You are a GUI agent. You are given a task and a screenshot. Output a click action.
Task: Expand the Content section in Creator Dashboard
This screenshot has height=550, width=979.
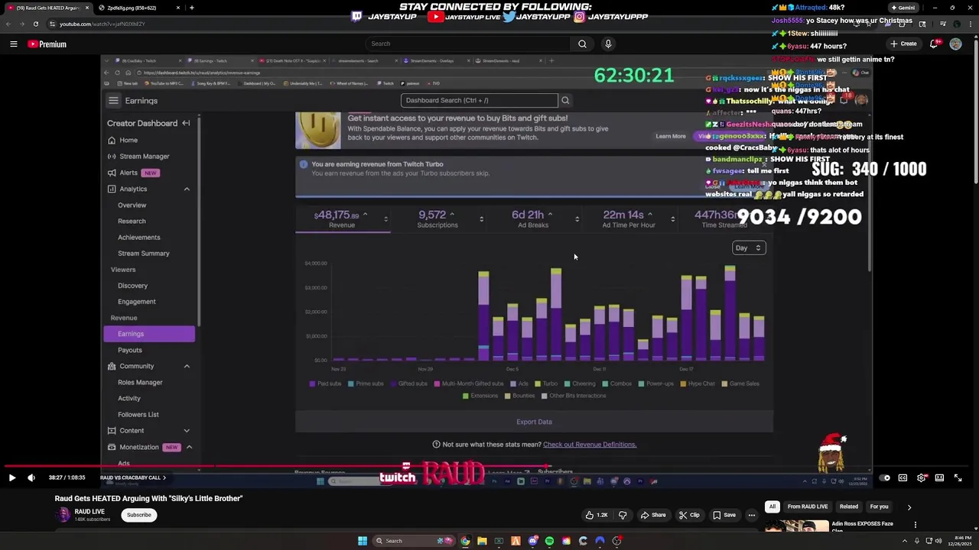[x=187, y=431]
